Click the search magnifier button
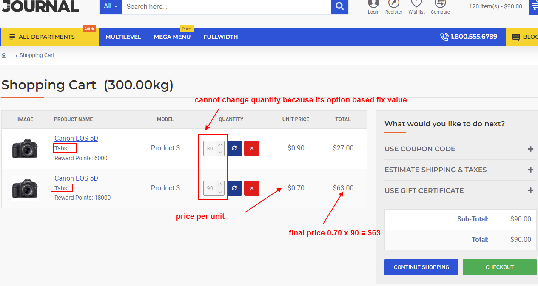The image size is (538, 286). [339, 6]
